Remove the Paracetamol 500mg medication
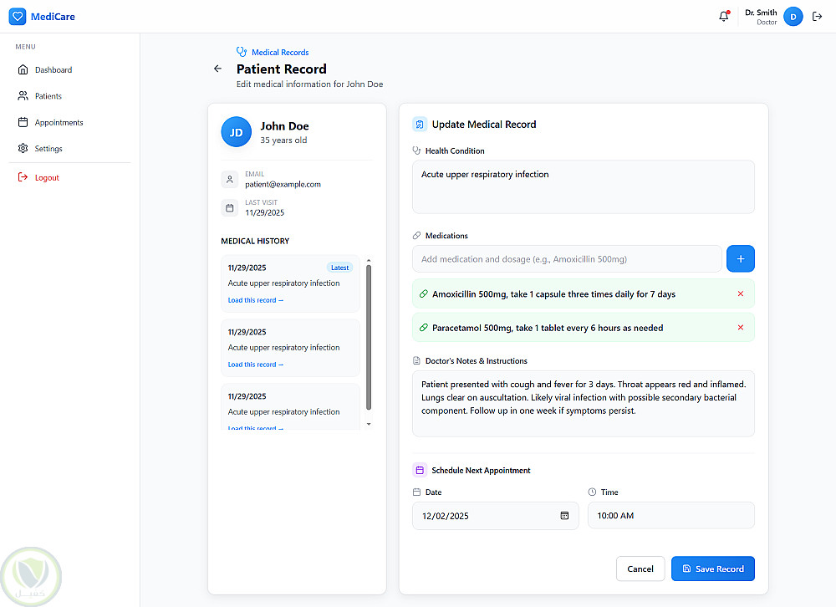Screen dimensions: 836x607 (x=741, y=328)
